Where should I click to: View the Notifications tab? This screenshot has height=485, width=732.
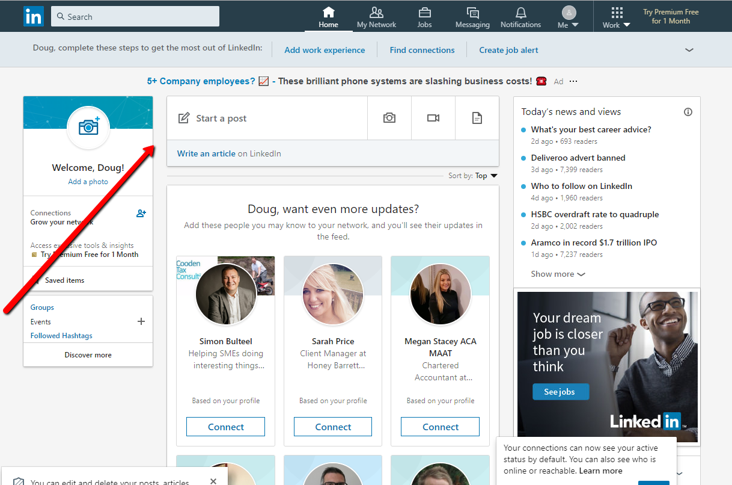coord(520,17)
